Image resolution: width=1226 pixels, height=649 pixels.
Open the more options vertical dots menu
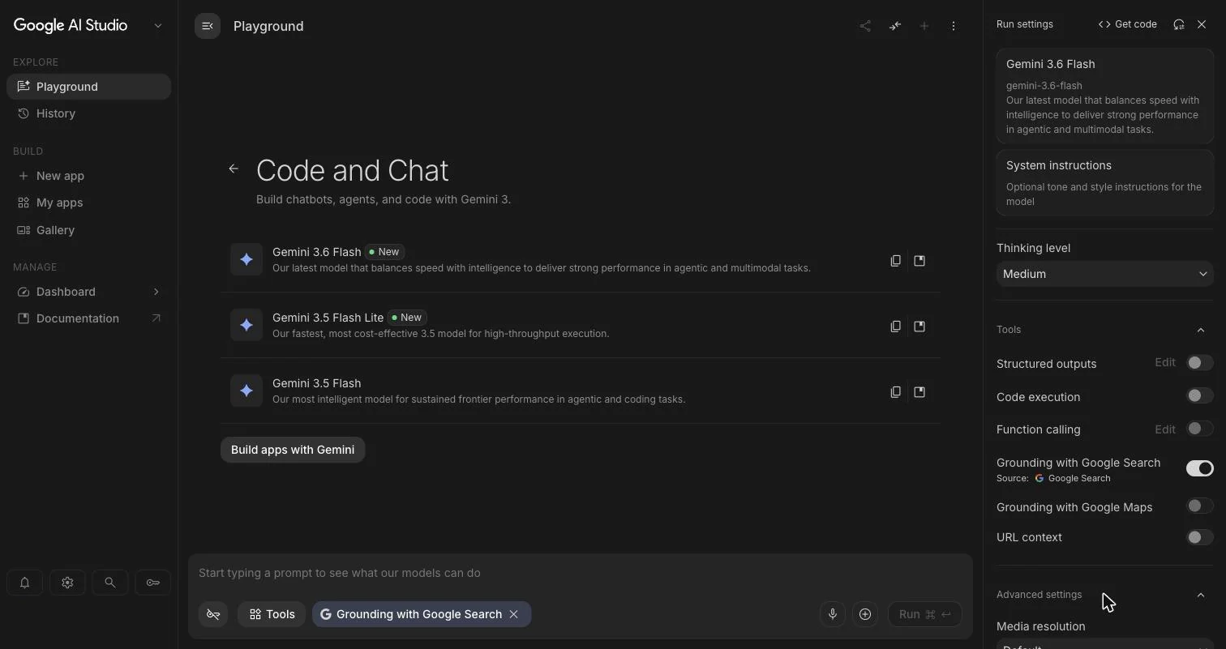click(x=954, y=26)
